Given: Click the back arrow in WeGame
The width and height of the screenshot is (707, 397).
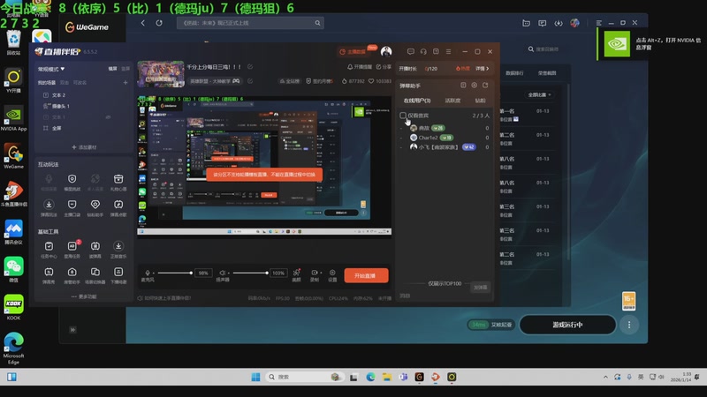Looking at the screenshot, I should point(143,23).
